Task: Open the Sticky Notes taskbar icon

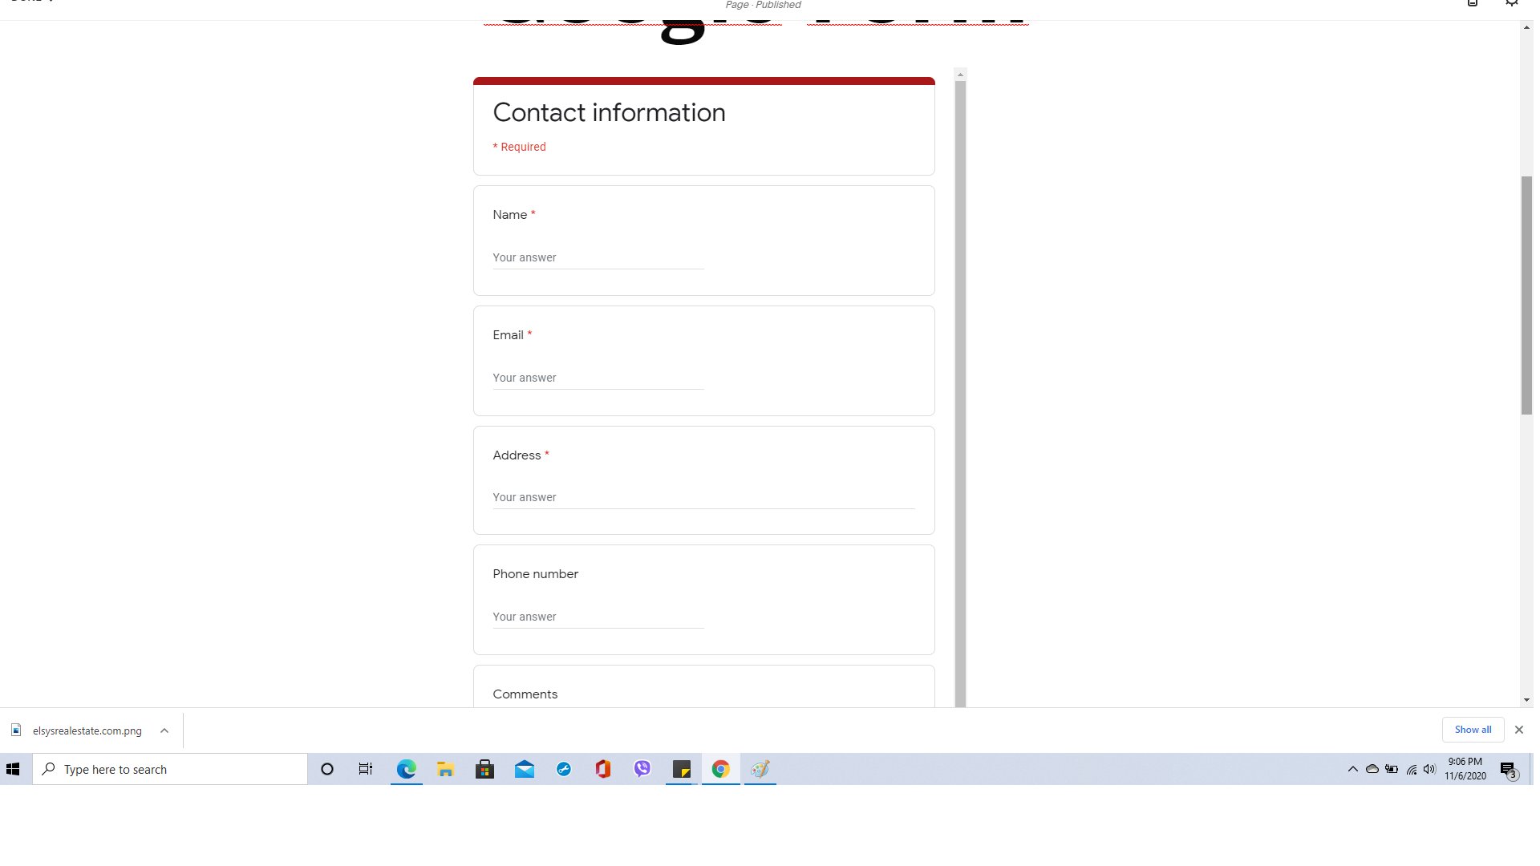Action: (x=682, y=770)
